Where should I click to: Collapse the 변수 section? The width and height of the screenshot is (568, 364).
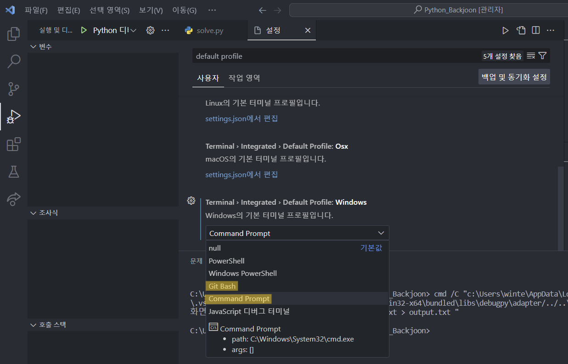point(103,47)
